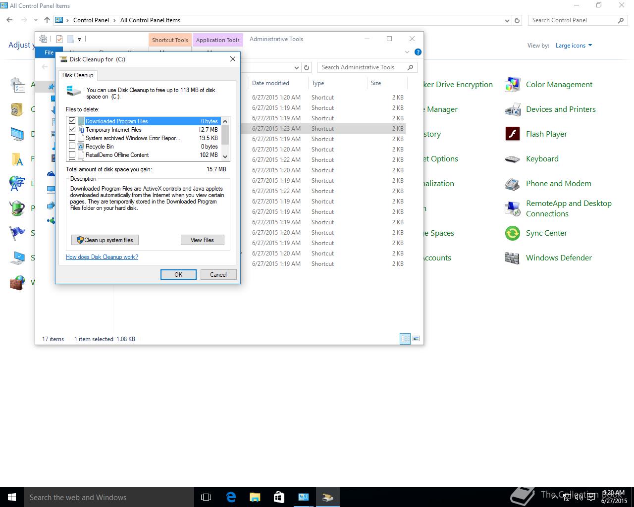Switch to Large icons view in Administrative Tools
Viewport: 634px width, 507px height.
pos(416,339)
